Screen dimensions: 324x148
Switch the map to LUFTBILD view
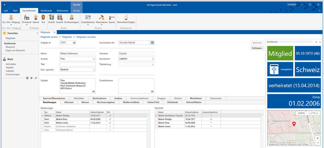pos(313,113)
